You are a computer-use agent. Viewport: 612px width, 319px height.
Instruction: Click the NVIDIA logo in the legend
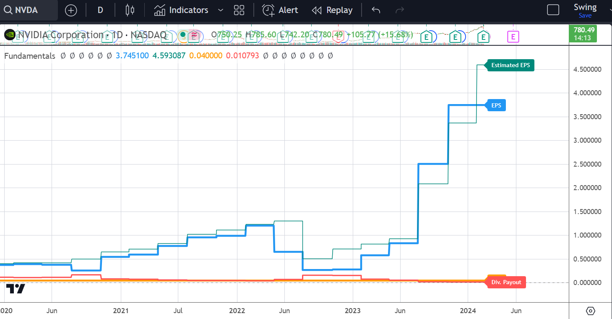coord(10,35)
